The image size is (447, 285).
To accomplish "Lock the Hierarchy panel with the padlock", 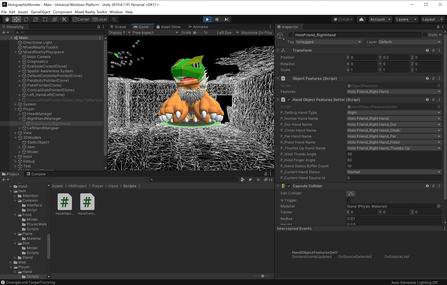I will tap(98, 27).
